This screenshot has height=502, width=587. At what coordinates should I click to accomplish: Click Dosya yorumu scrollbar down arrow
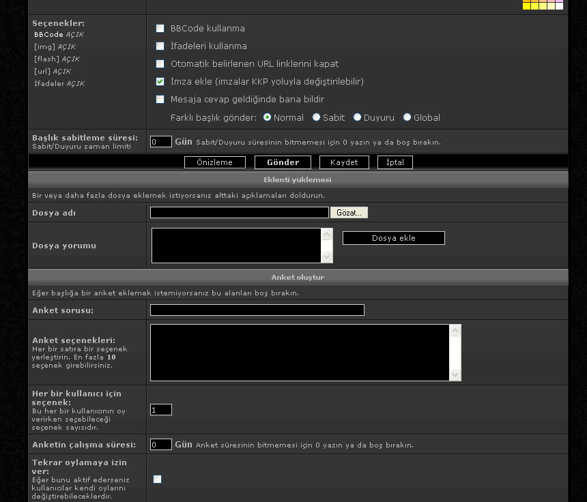(x=327, y=256)
